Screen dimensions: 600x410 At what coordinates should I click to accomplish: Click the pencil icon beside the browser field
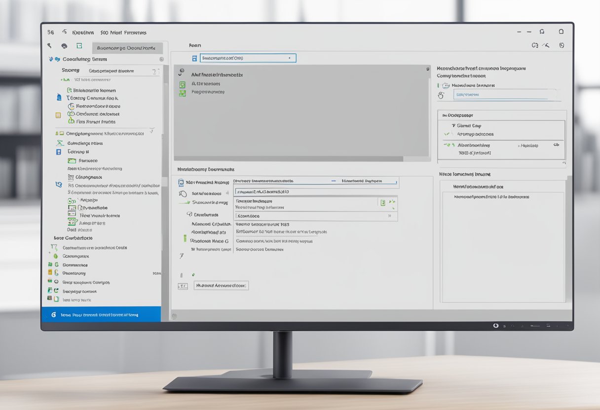click(x=441, y=95)
